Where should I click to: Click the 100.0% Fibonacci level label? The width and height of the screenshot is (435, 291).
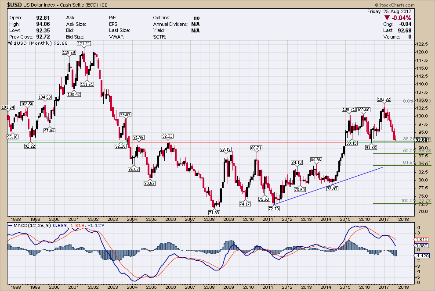coord(409,200)
